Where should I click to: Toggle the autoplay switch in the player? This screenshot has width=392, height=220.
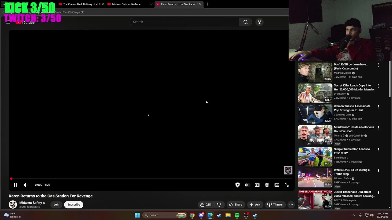click(247, 185)
